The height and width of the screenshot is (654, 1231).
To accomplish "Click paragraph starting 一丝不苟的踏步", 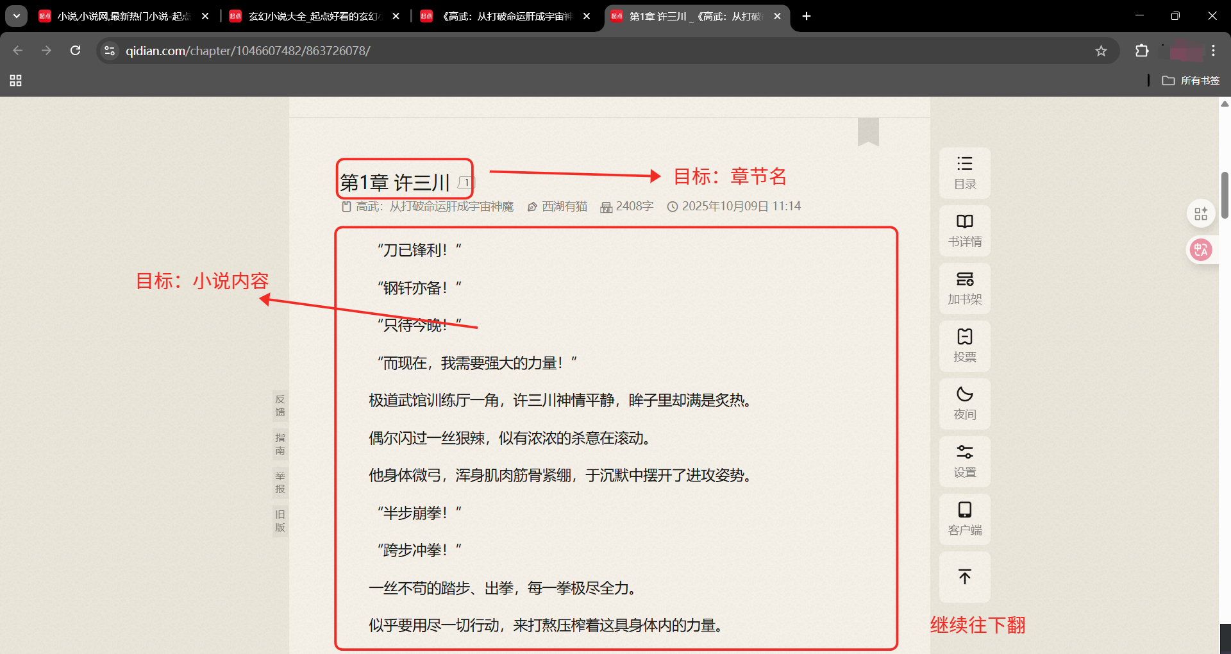I will click(x=503, y=588).
